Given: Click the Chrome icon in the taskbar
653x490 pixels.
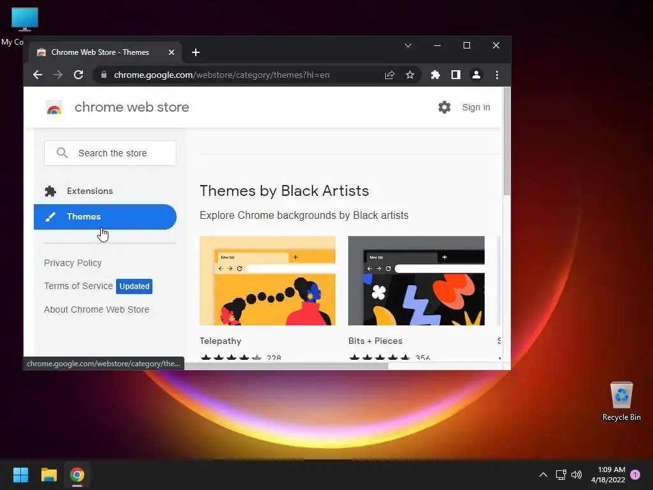Looking at the screenshot, I should coord(77,475).
